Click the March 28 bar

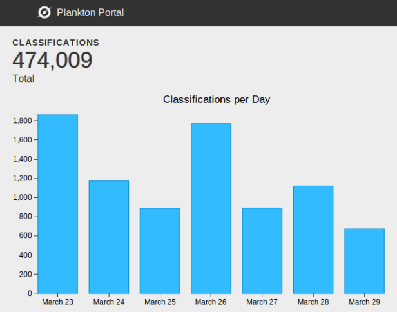click(x=313, y=239)
